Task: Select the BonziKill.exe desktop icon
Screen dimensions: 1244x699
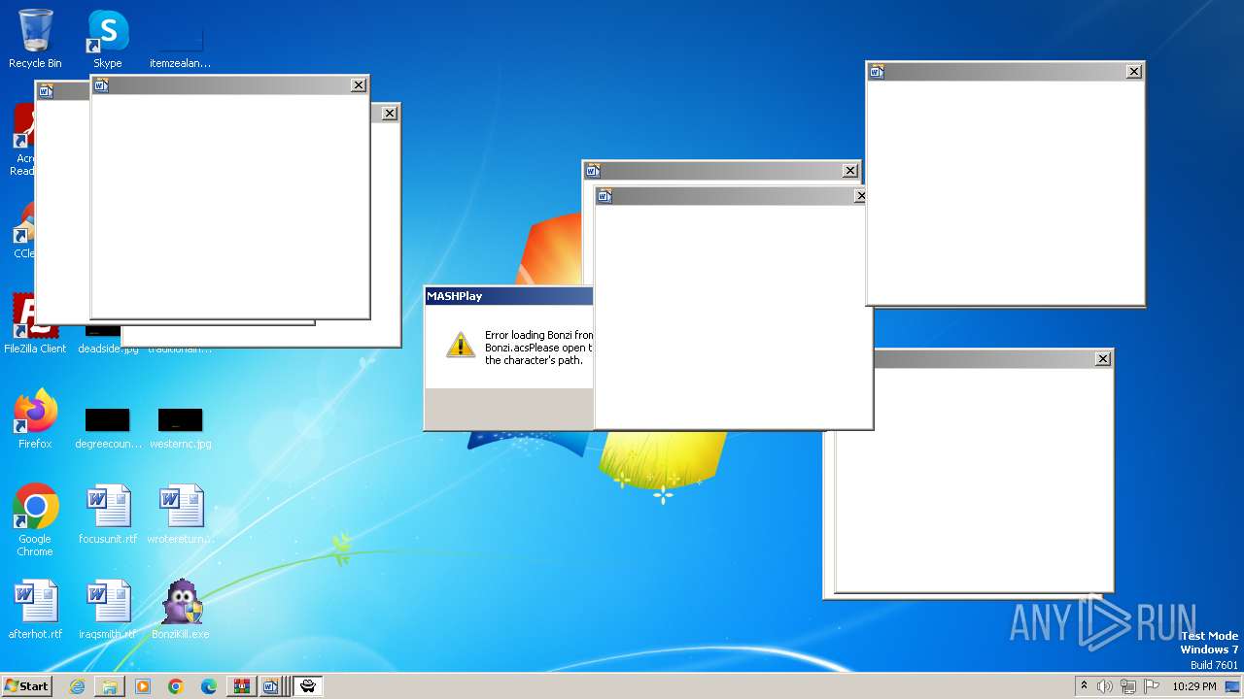Action: click(x=180, y=610)
